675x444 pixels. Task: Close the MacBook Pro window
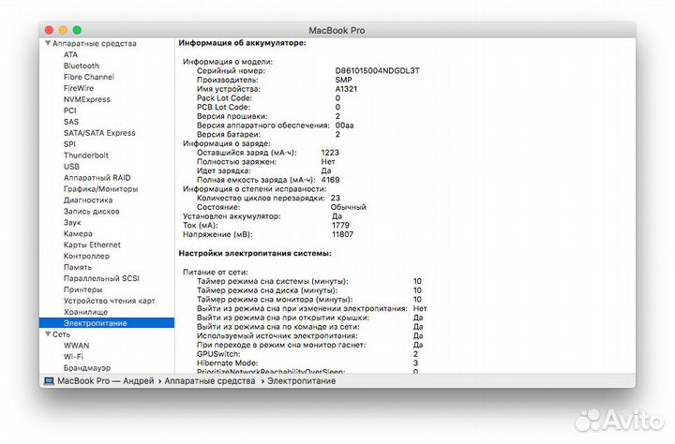49,30
